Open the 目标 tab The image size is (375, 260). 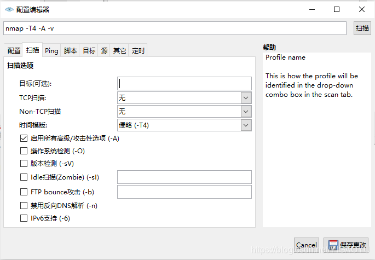point(89,50)
